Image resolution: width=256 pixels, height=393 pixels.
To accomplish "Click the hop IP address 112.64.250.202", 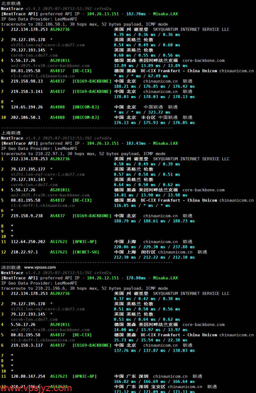I will 28,242.
